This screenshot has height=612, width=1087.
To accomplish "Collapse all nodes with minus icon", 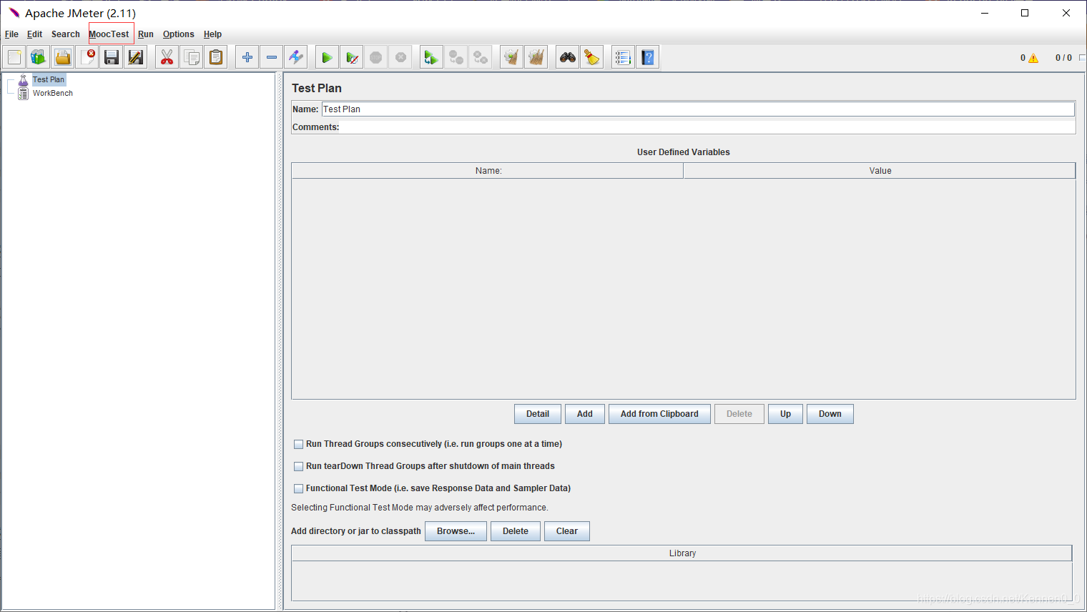I will click(x=272, y=57).
